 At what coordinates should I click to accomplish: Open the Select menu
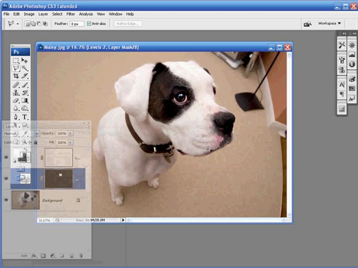tap(57, 14)
